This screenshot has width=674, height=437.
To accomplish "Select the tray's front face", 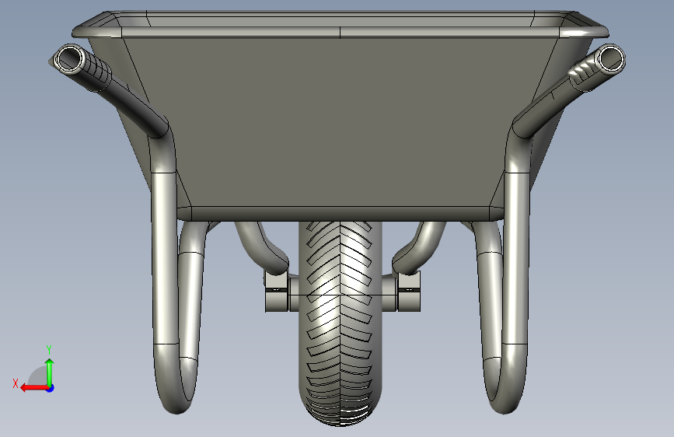I will [x=340, y=122].
